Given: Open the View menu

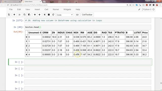Looking at the screenshot, I should [28, 9].
